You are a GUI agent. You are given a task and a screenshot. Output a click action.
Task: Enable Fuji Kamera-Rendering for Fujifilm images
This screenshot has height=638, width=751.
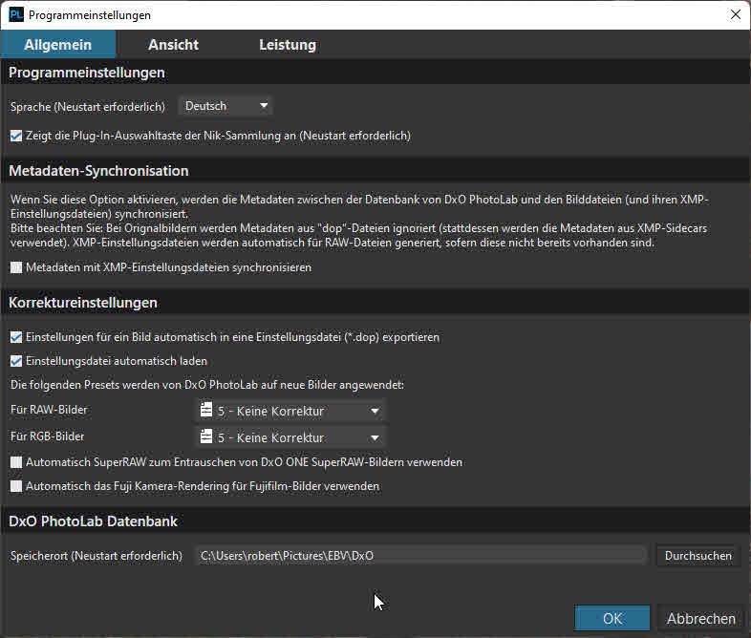click(x=16, y=486)
